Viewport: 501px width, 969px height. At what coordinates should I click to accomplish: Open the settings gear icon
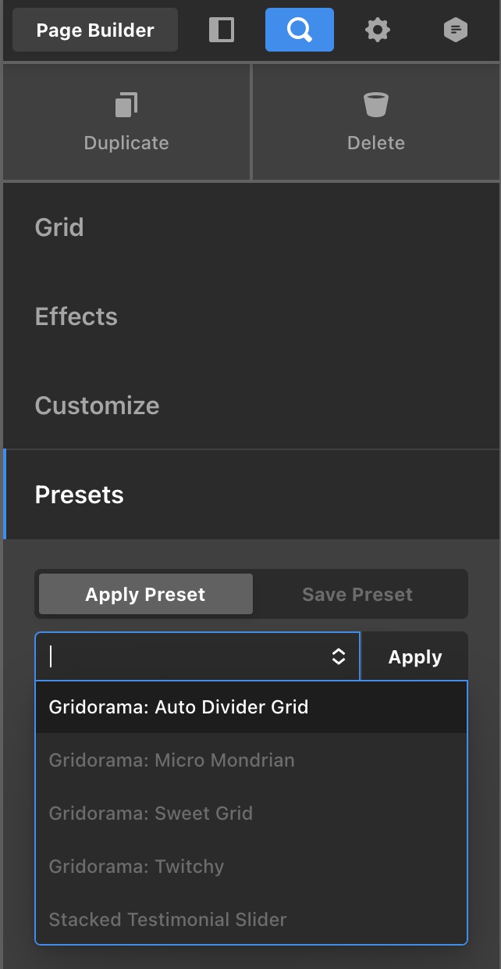378,30
